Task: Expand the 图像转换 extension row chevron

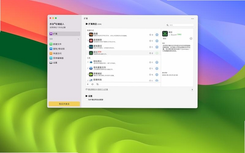Action: [x=88, y=80]
